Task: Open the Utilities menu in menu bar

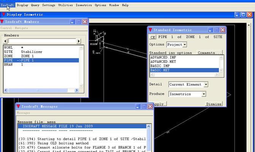Action: (x=65, y=5)
